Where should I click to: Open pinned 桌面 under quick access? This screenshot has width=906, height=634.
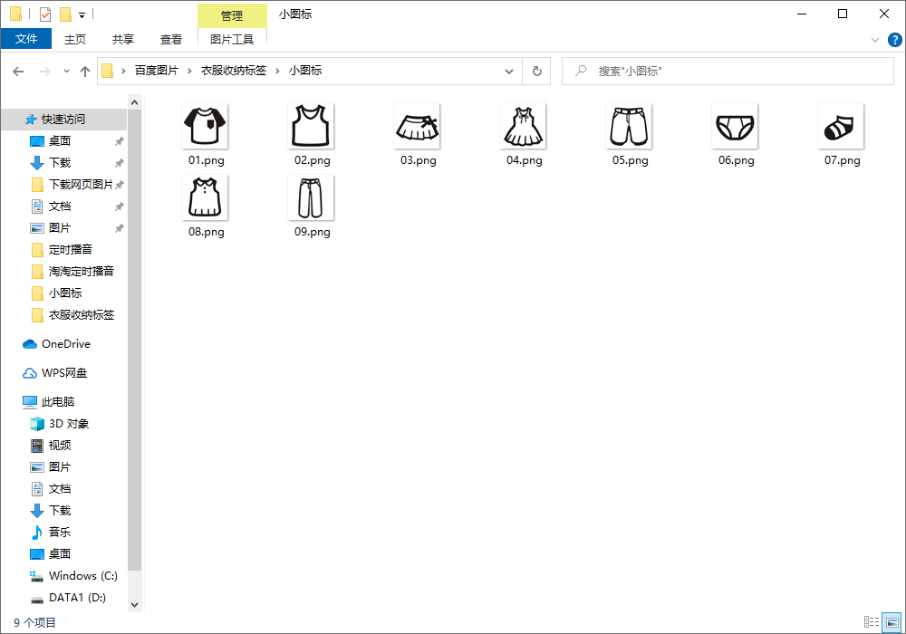tap(60, 141)
